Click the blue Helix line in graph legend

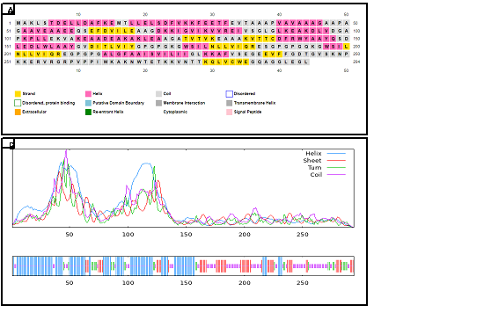click(x=336, y=153)
